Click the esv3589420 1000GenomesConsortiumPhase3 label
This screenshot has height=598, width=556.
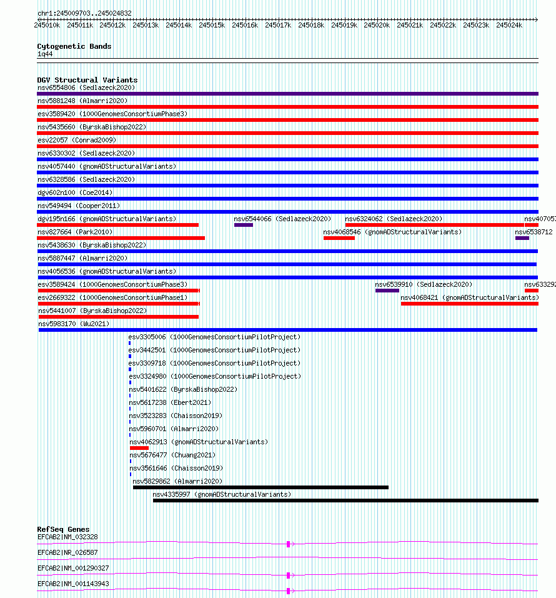click(112, 114)
